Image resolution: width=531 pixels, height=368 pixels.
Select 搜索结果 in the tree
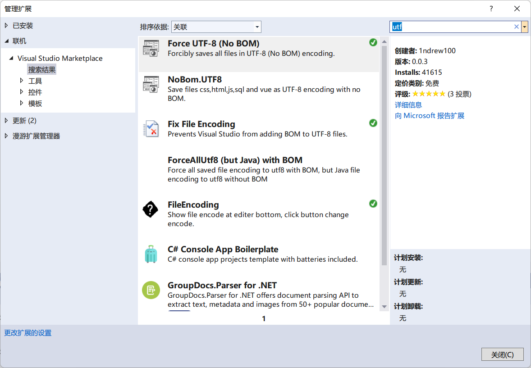click(x=41, y=70)
